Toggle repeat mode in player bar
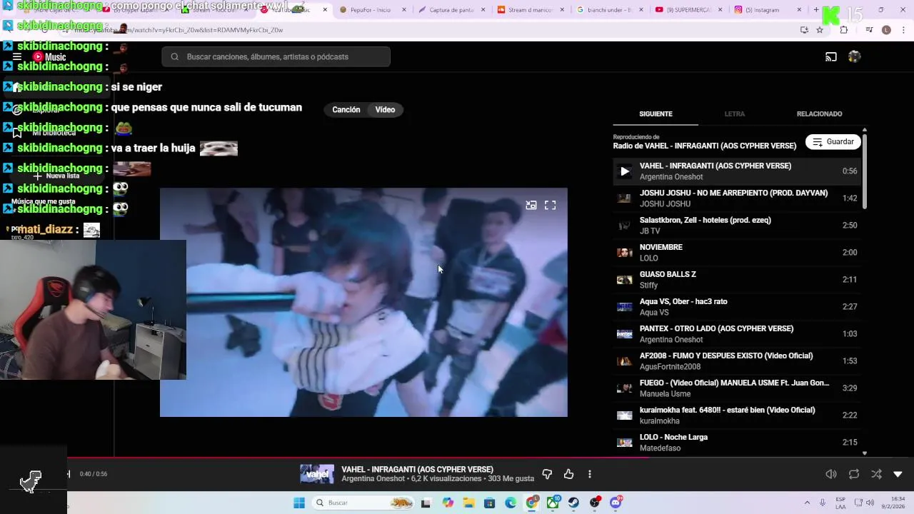Image resolution: width=914 pixels, height=514 pixels. point(854,474)
